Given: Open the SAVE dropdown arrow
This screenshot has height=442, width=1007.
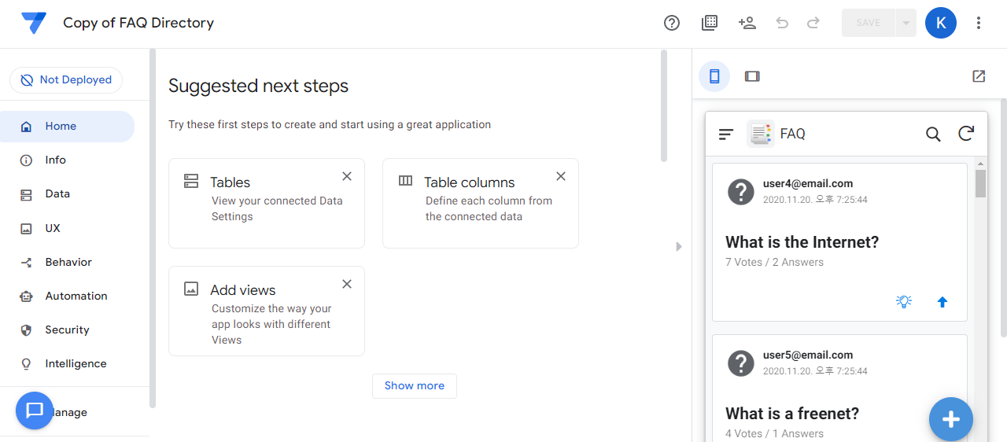Looking at the screenshot, I should [x=906, y=23].
